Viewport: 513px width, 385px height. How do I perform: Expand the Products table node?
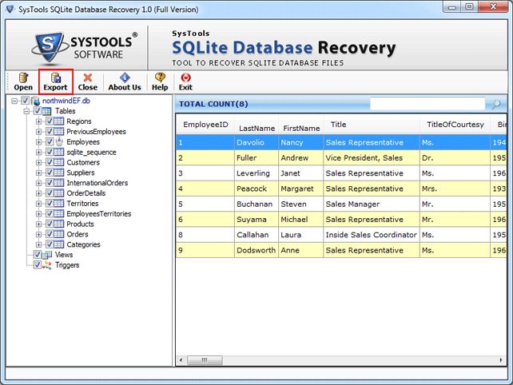[38, 224]
